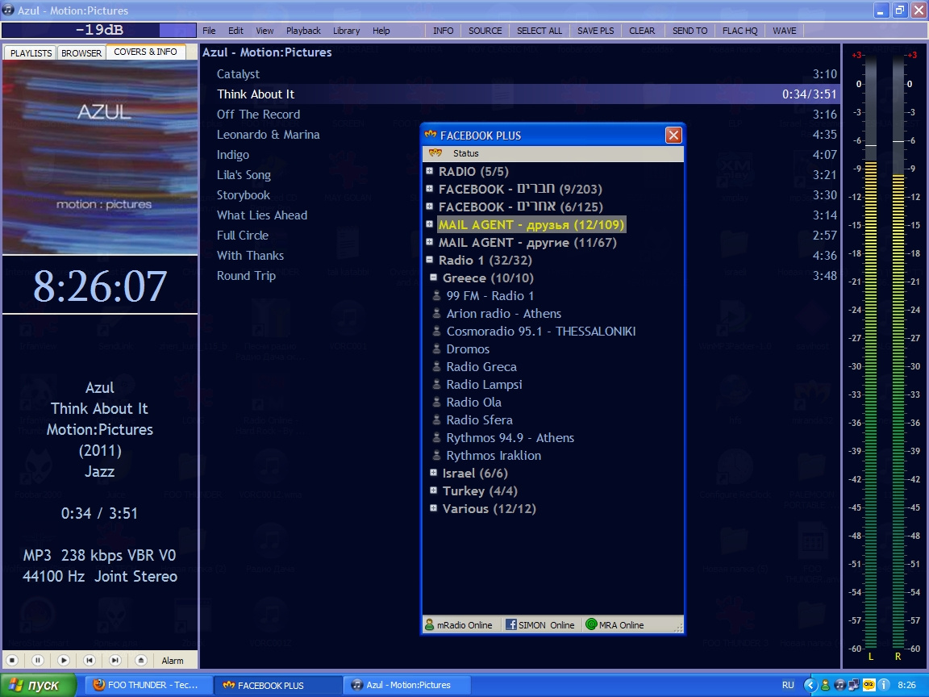
Task: Select Radio Sfera station in list
Action: click(x=479, y=419)
